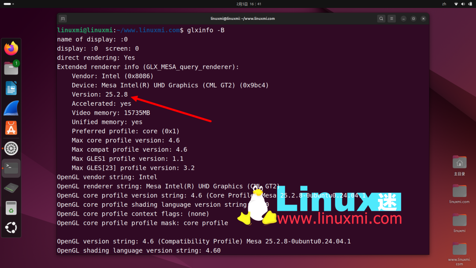The height and width of the screenshot is (268, 476).
Task: Select the linuxmi desktop folder
Action: pos(459,223)
